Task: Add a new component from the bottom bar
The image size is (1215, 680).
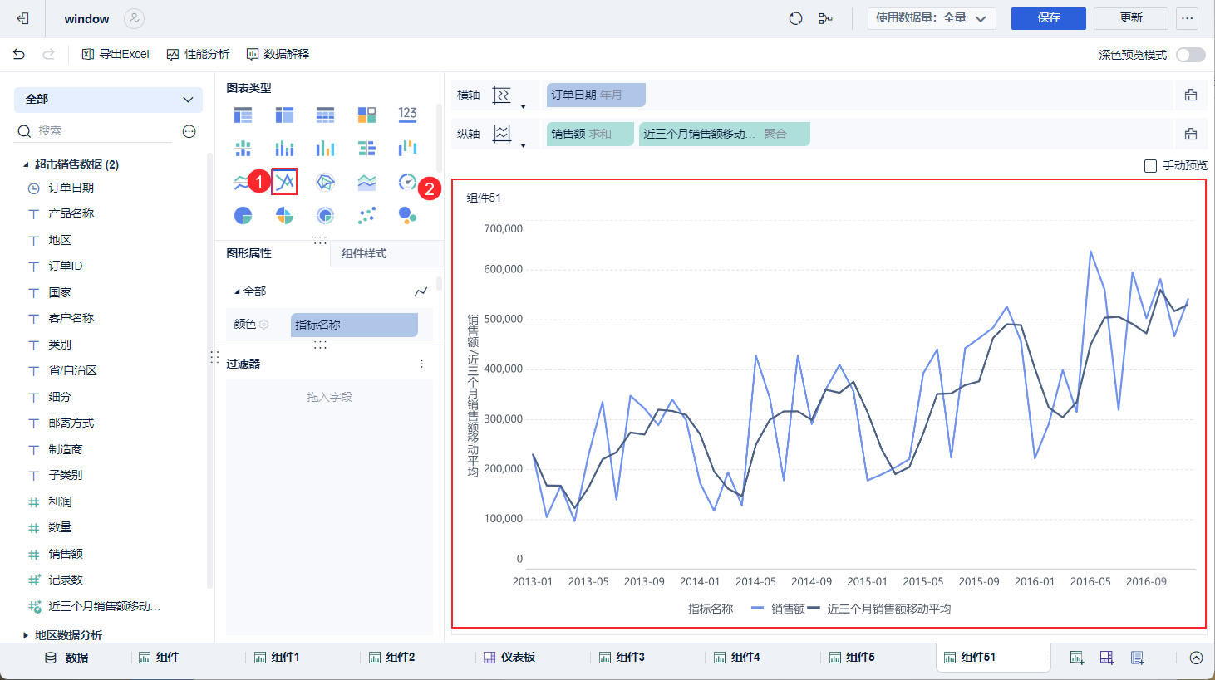Action: tap(1076, 658)
